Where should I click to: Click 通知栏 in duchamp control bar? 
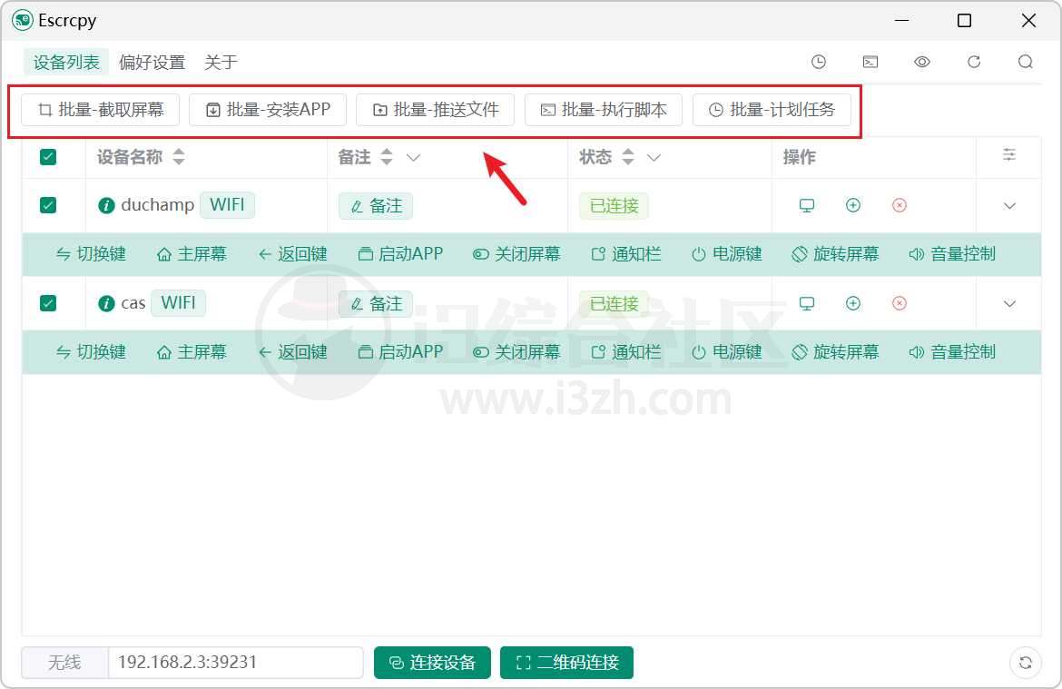626,254
